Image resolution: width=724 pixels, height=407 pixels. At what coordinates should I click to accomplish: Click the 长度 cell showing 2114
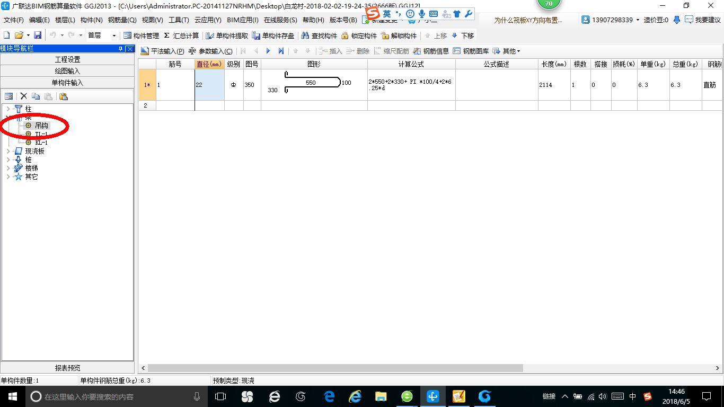click(x=554, y=85)
